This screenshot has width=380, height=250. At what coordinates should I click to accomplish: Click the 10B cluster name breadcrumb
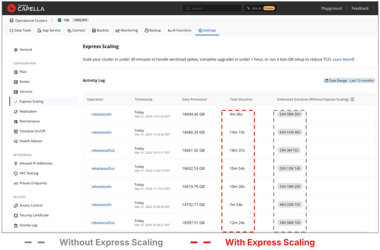(x=66, y=20)
